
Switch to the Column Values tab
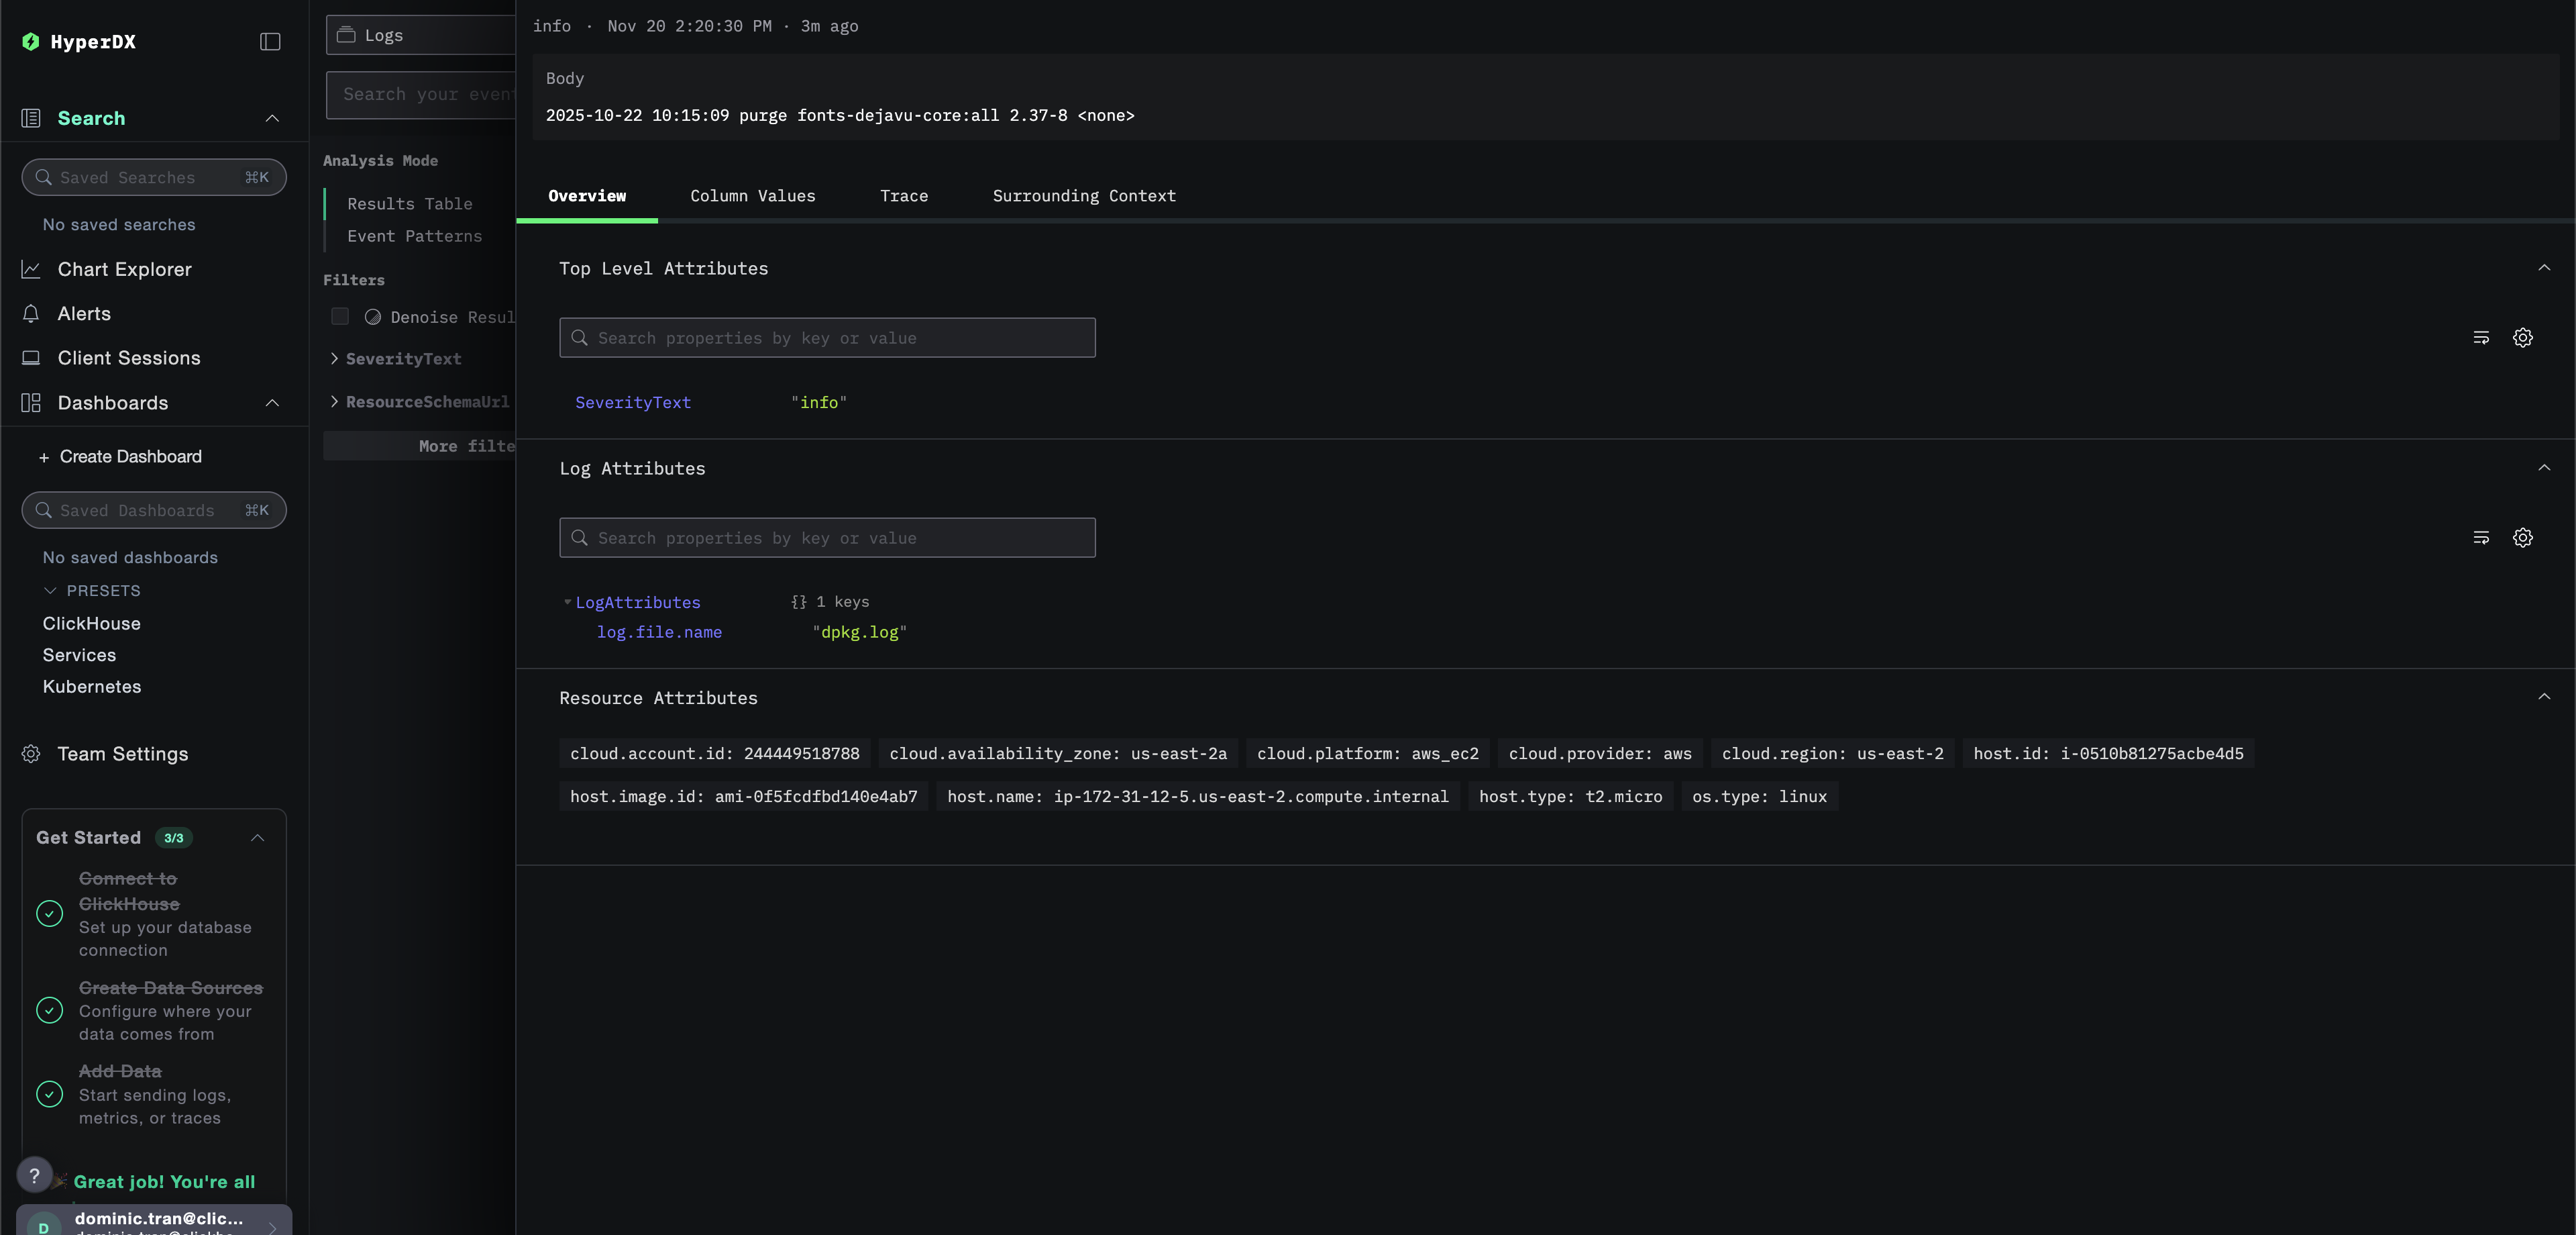click(x=753, y=196)
